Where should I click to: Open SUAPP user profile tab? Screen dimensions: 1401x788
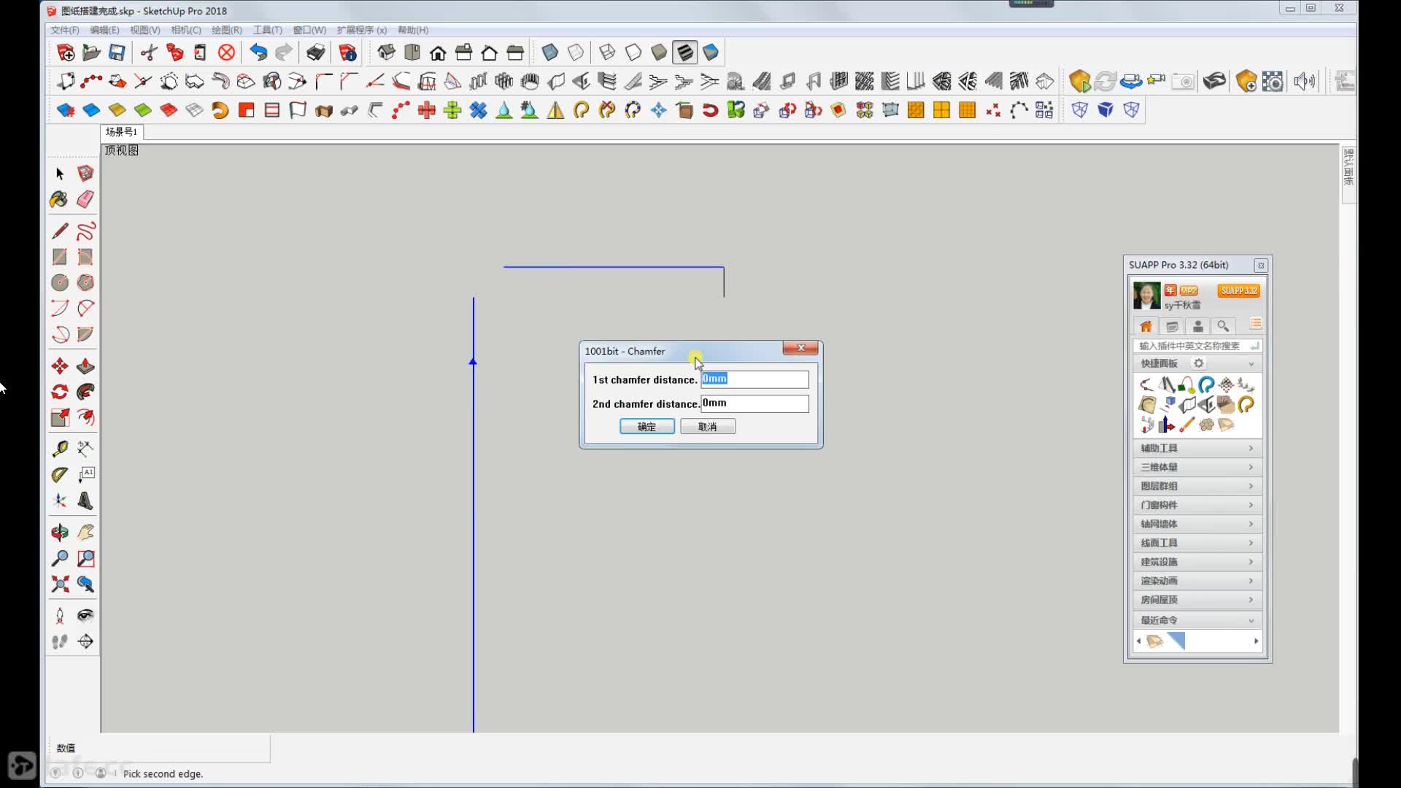click(x=1197, y=326)
